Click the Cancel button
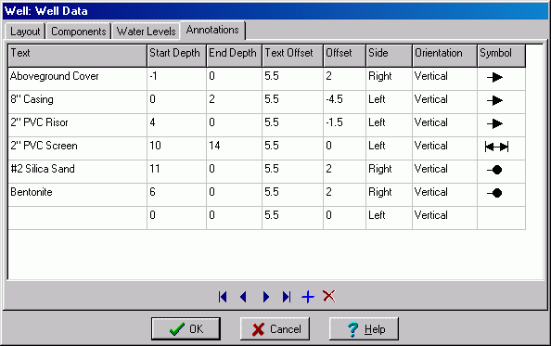Screen dimensions: 551x346 coord(275,328)
